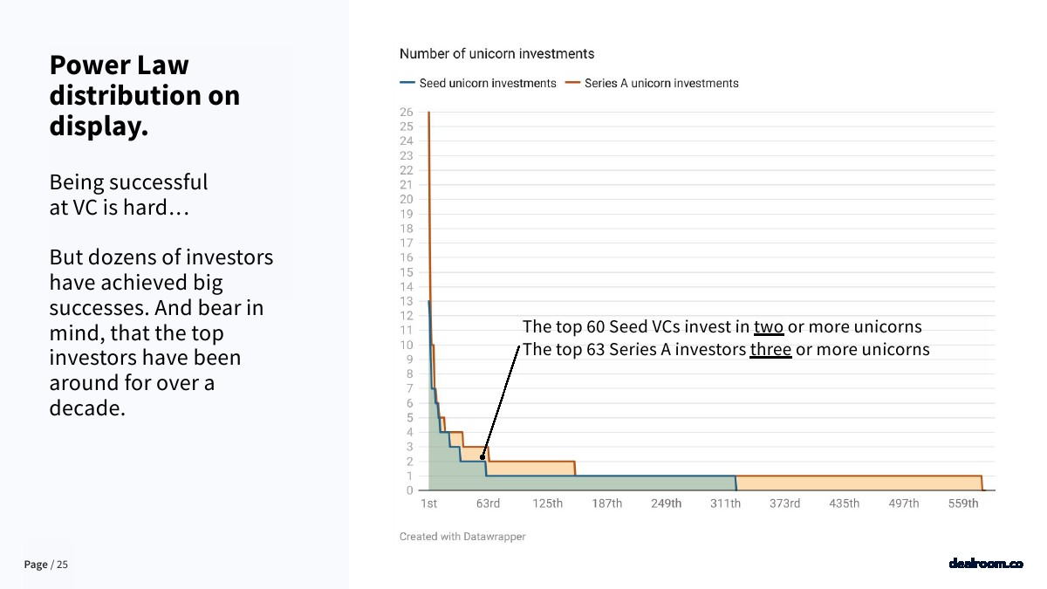
Task: Click the Being successful at VC paragraph
Action: [128, 195]
